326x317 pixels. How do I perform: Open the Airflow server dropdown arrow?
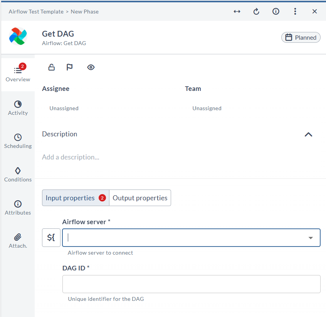coord(311,238)
